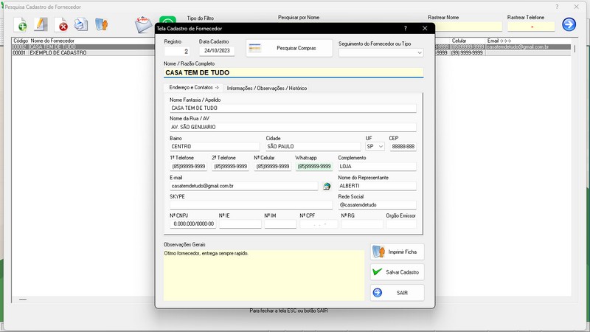
Task: Click Nome do Fornecedor column header
Action: pos(52,41)
